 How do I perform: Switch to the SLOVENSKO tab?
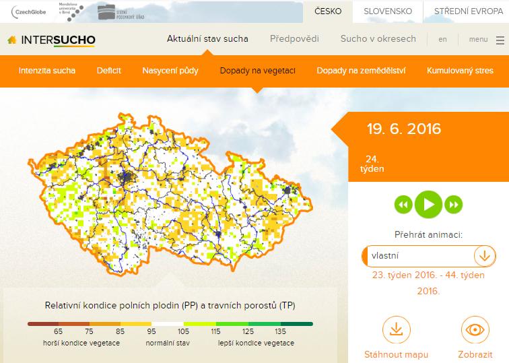tap(388, 11)
